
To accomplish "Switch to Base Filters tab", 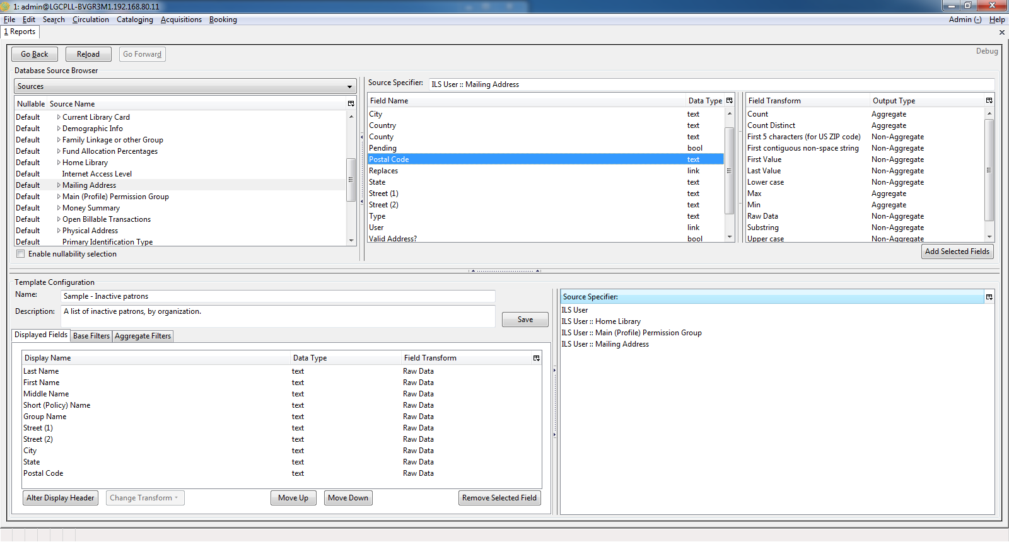I will [91, 336].
